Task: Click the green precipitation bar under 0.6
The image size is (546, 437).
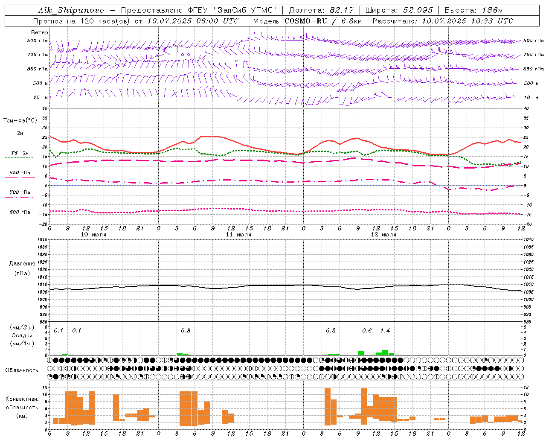Action: coord(361,353)
